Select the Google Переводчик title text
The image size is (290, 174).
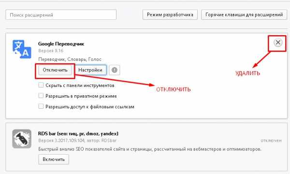[61, 44]
